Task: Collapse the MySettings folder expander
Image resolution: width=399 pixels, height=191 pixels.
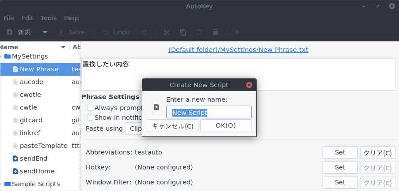Action: 1,56
